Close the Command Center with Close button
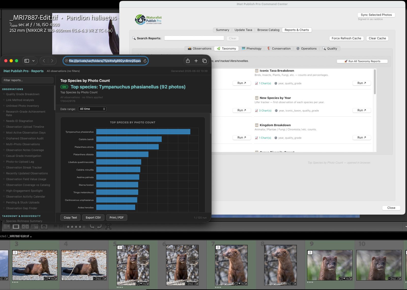 [391, 208]
